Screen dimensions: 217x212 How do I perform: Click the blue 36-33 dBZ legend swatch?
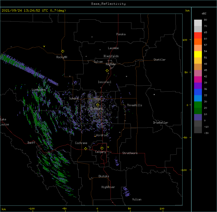pyautogui.click(x=198, y=92)
